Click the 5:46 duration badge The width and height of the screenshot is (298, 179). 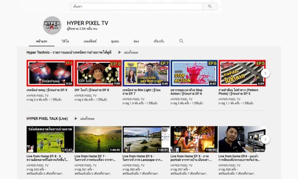(x=165, y=83)
